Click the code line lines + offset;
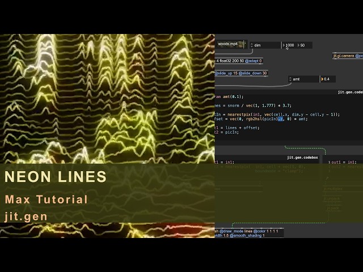The image size is (363, 272). click(237, 127)
